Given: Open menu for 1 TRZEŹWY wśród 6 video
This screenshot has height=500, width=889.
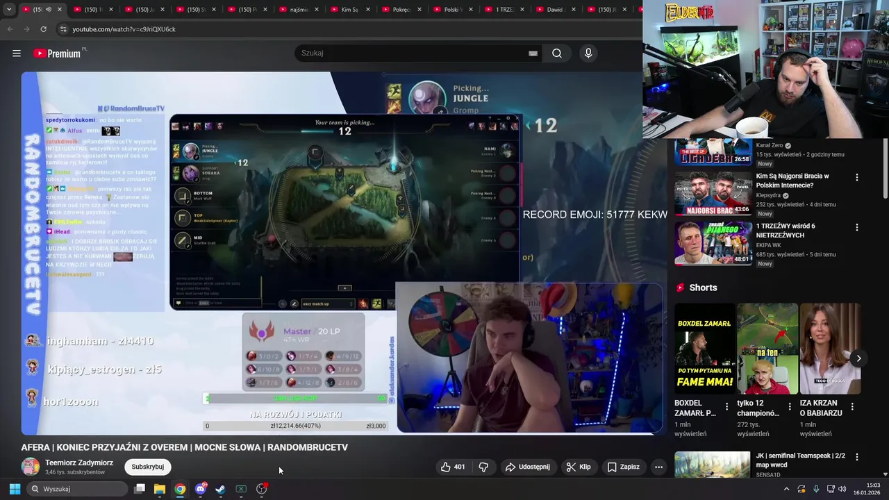Looking at the screenshot, I should click(x=857, y=228).
